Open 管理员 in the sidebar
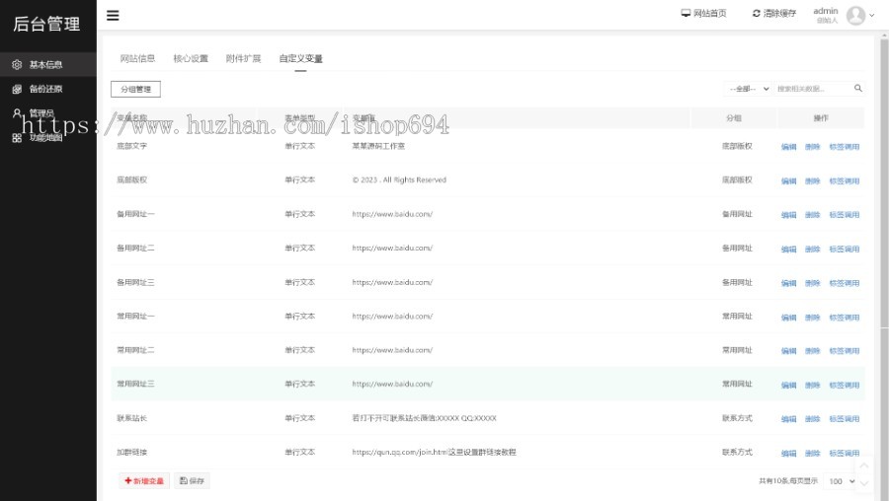 [48, 113]
